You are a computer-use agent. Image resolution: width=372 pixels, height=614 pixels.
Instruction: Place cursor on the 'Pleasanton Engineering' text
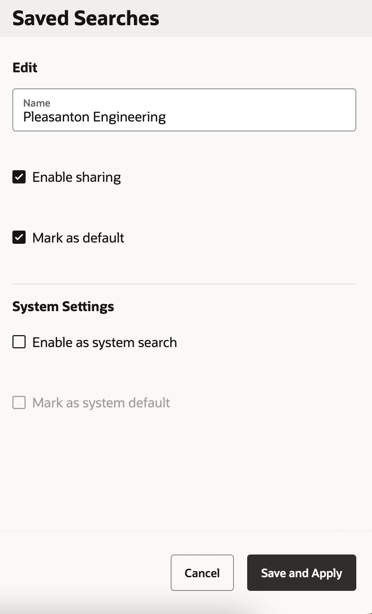[94, 117]
